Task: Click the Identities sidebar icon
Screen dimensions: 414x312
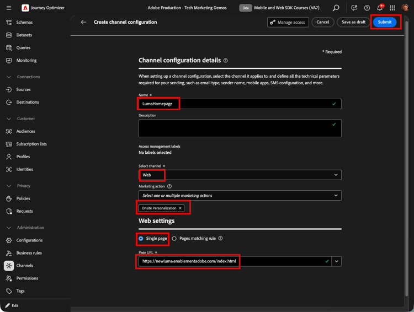Action: [9, 169]
